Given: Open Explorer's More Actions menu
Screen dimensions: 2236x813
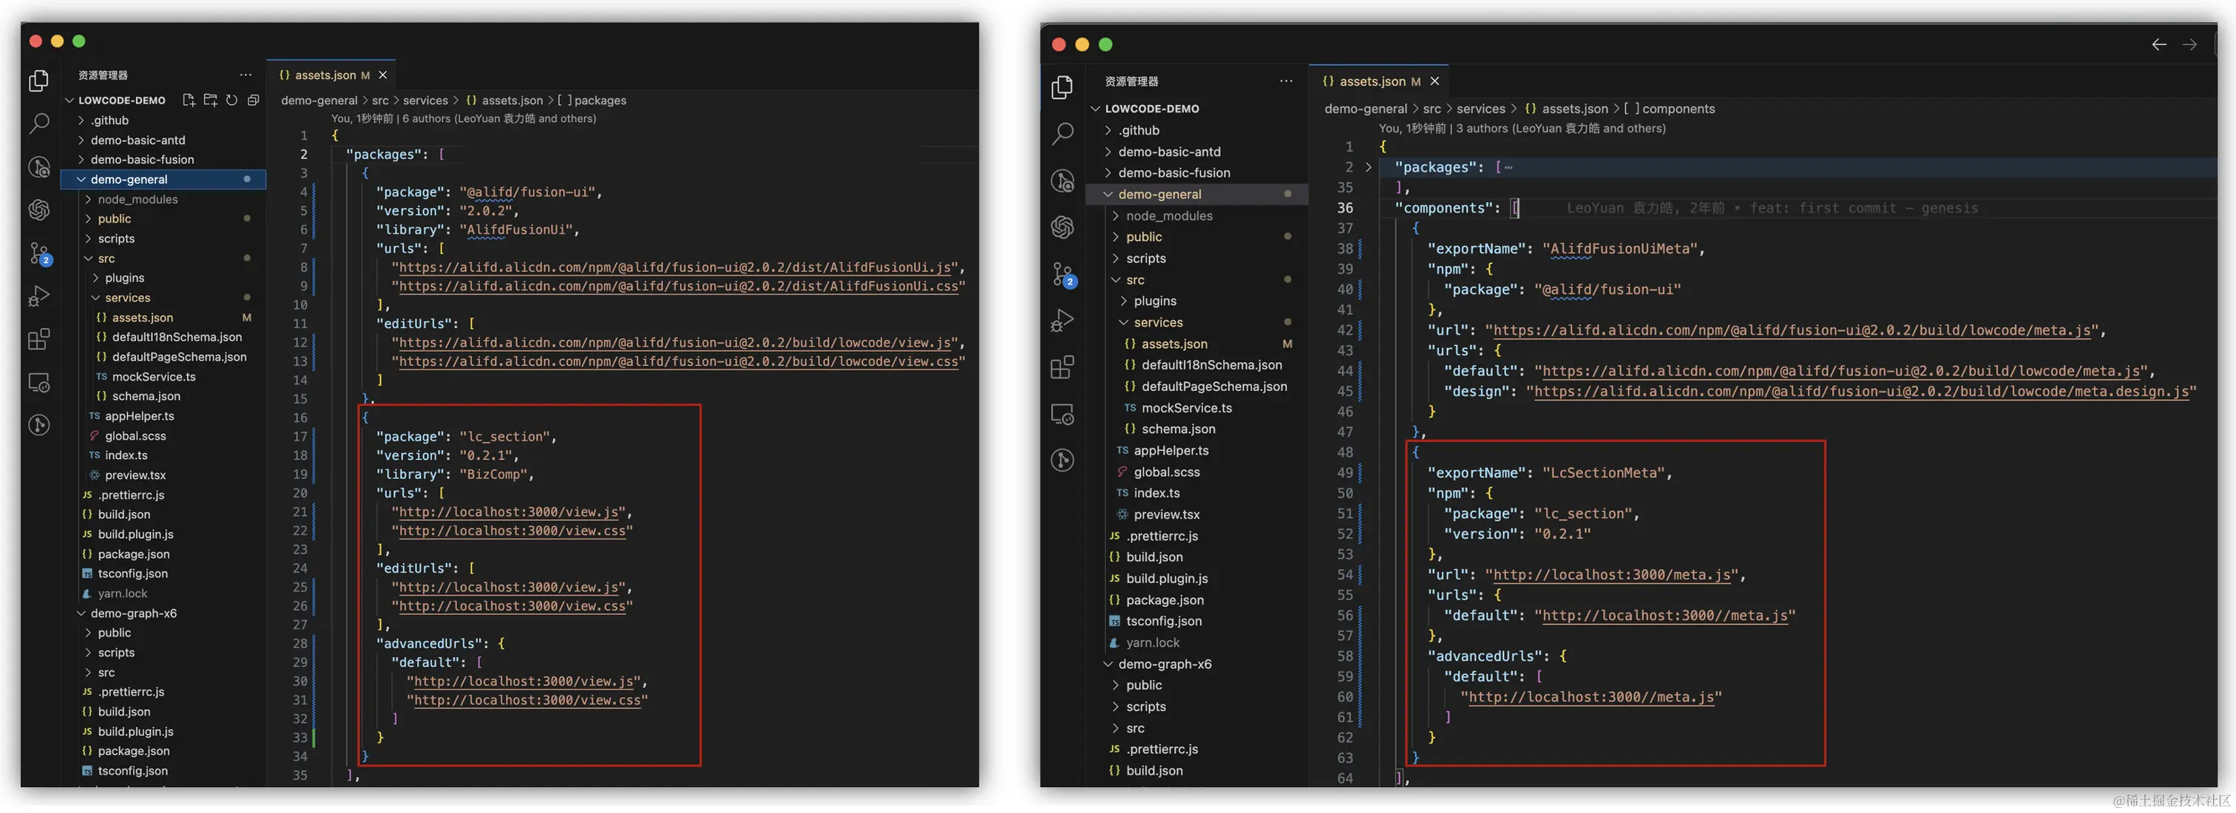Looking at the screenshot, I should pos(245,75).
